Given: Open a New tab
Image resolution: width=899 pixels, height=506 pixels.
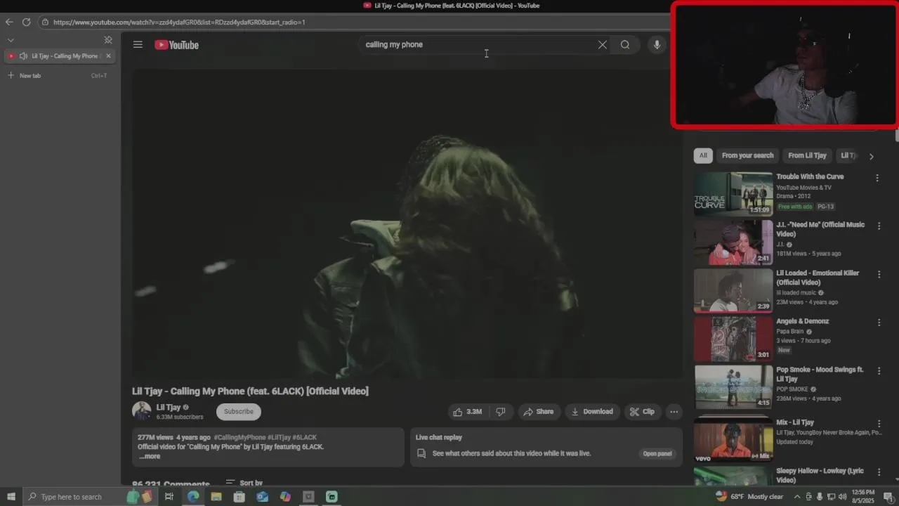Looking at the screenshot, I should (x=58, y=75).
